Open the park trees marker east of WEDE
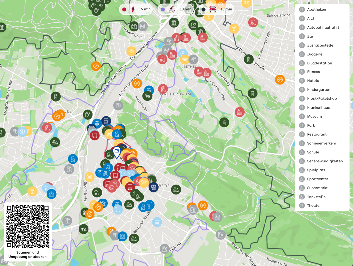Viewport: 353px width, 266px height. pyautogui.click(x=176, y=189)
